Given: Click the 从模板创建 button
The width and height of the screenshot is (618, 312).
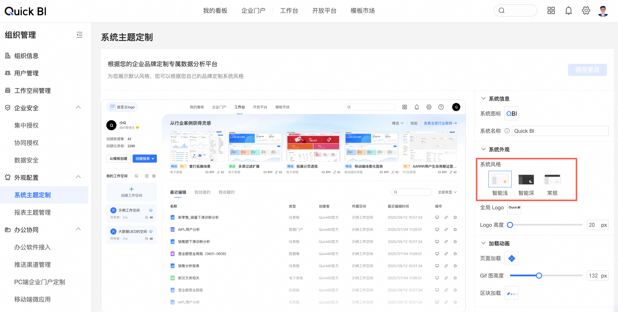Looking at the screenshot, I should (118, 159).
